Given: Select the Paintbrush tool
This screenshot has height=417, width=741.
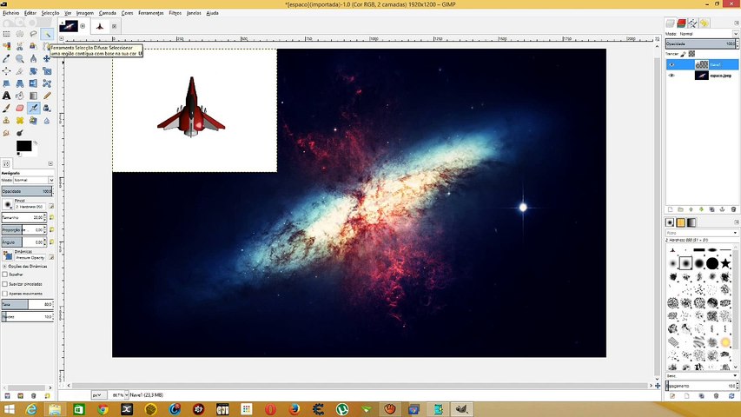Looking at the screenshot, I should click(7, 108).
